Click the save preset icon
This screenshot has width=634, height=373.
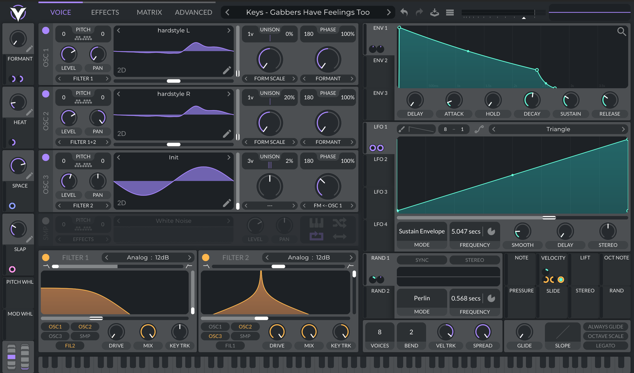(434, 12)
